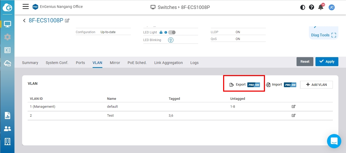Click the LED Blinking bulb icon
The image size is (346, 153).
click(171, 40)
